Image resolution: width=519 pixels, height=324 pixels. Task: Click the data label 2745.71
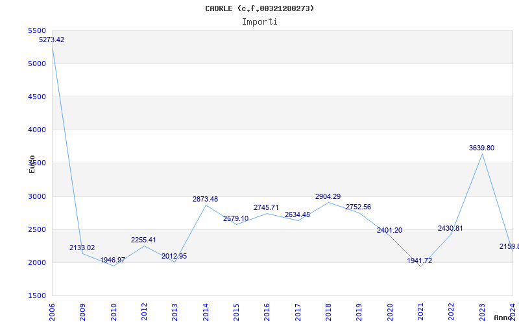tap(266, 207)
